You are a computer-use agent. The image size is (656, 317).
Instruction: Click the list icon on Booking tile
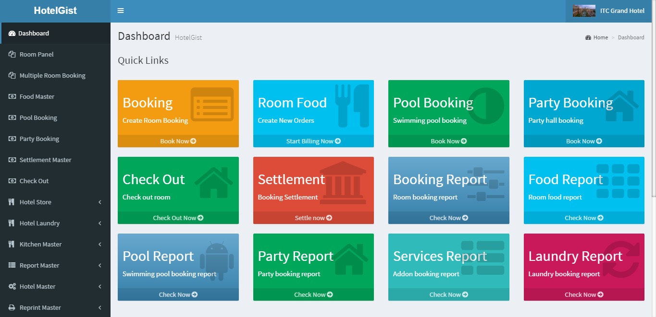point(212,104)
